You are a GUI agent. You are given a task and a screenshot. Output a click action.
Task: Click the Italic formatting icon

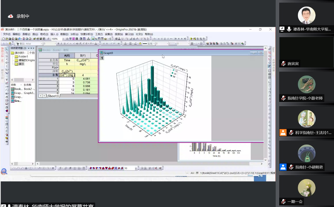[x=61, y=44]
